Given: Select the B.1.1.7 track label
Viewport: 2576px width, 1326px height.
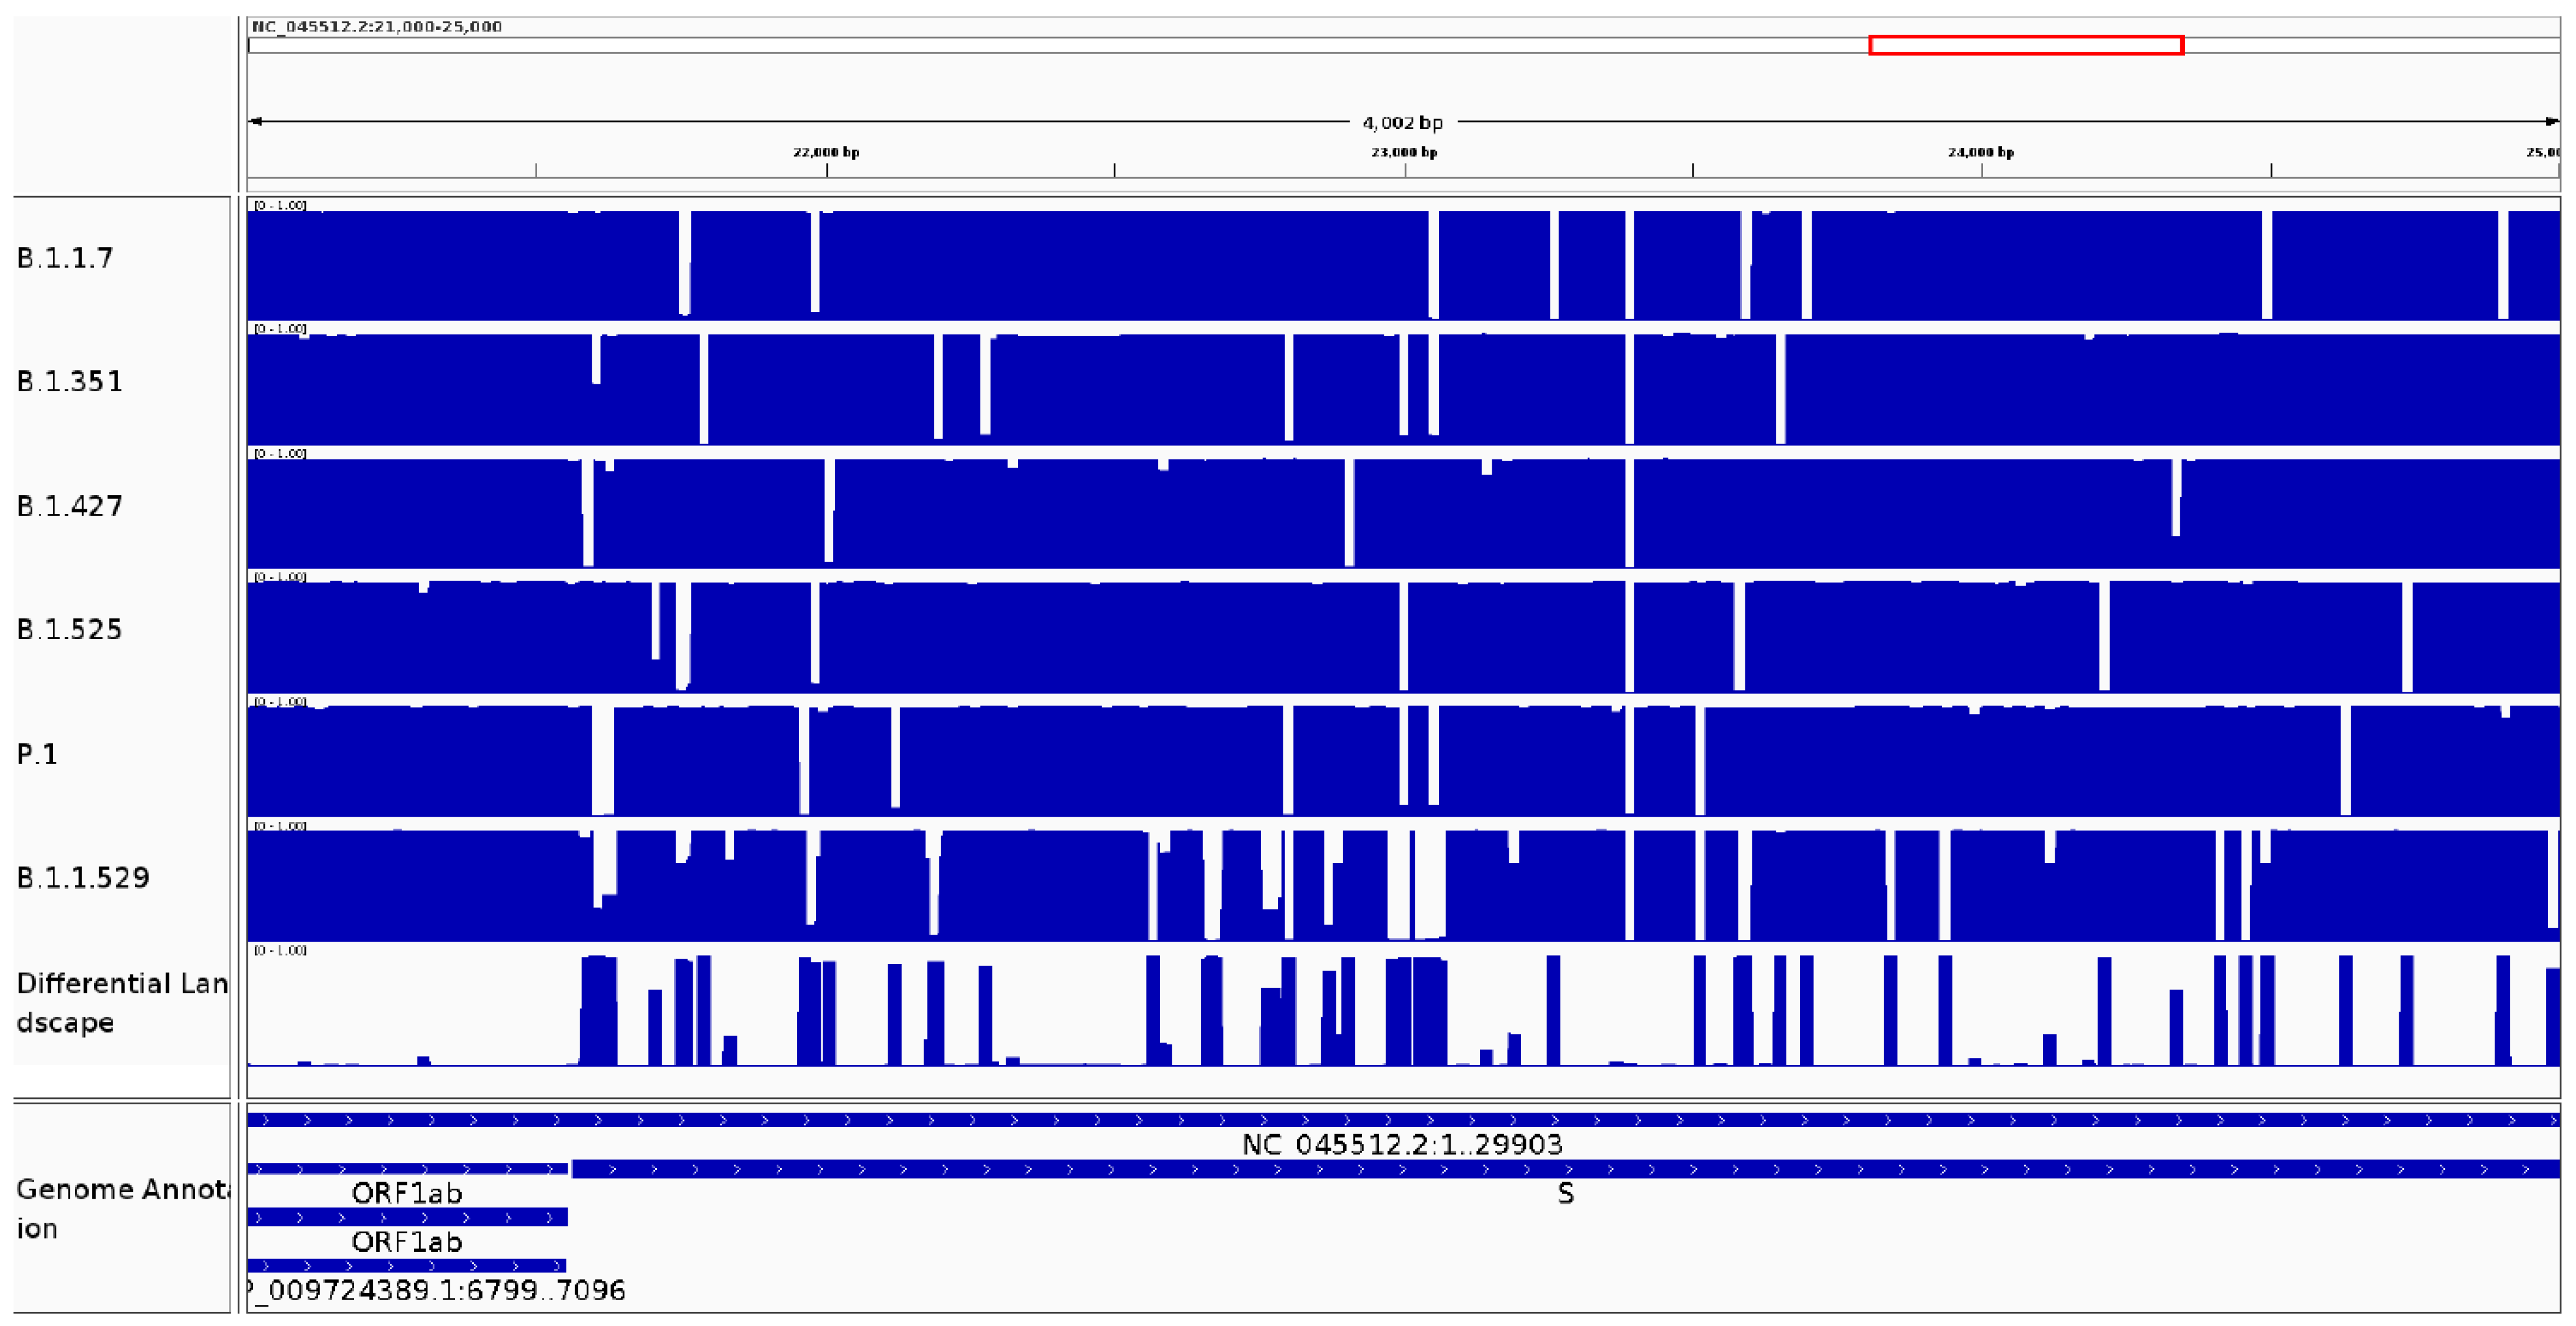Looking at the screenshot, I should 65,258.
